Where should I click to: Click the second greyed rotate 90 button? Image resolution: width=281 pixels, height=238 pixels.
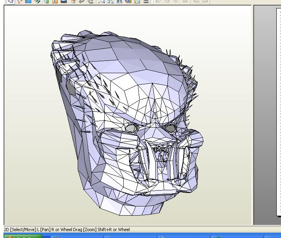[x=204, y=2]
